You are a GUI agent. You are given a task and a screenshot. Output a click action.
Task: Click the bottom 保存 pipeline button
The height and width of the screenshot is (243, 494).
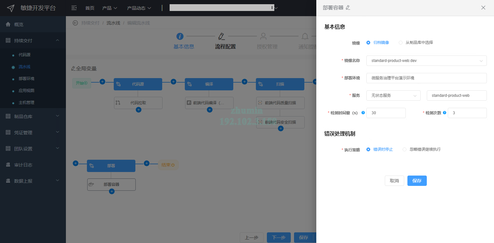(304, 238)
